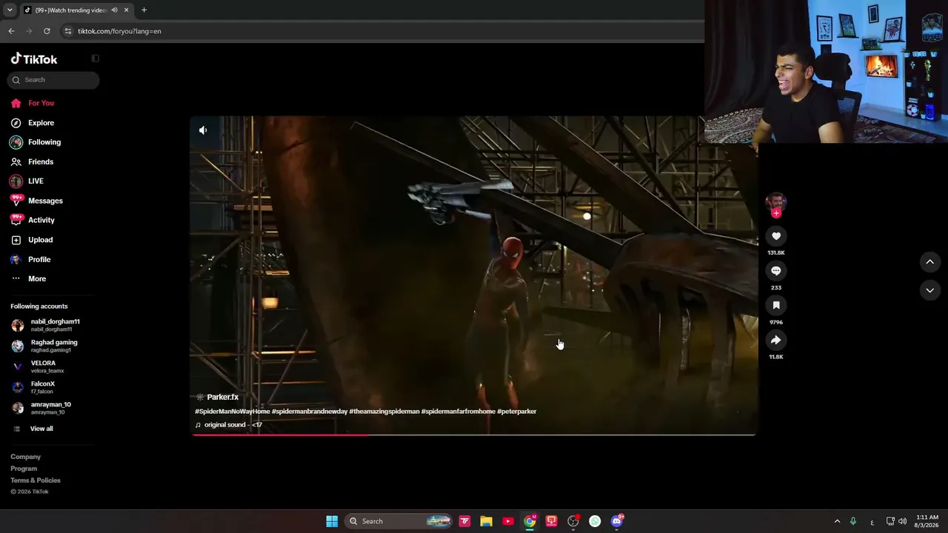Screen dimensions: 948x533
Task: Open the #spidermanfarfromhome hashtag
Action: pos(458,412)
